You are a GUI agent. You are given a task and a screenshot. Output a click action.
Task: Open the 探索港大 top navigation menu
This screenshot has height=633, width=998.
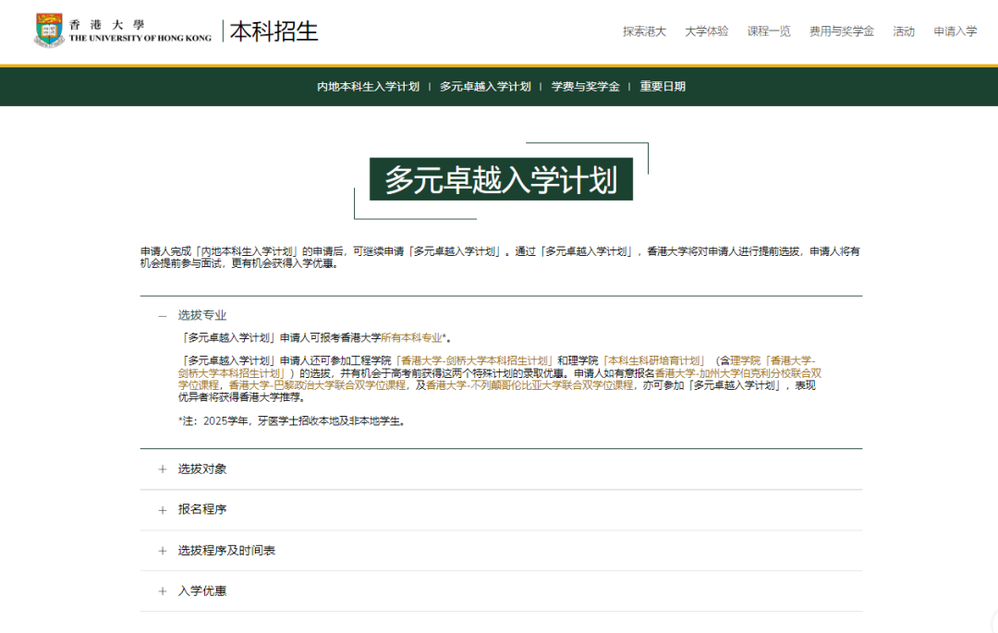(x=644, y=31)
